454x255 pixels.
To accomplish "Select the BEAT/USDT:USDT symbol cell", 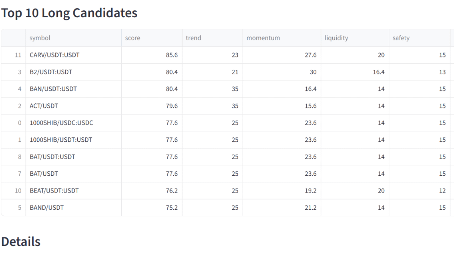I will coord(54,191).
